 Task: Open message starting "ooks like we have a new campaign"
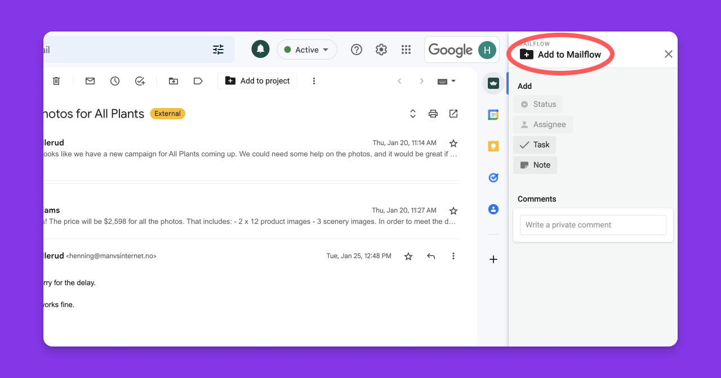(251, 153)
